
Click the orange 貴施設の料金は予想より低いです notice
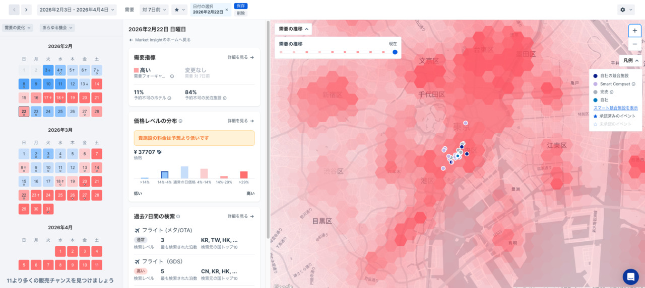(194, 138)
